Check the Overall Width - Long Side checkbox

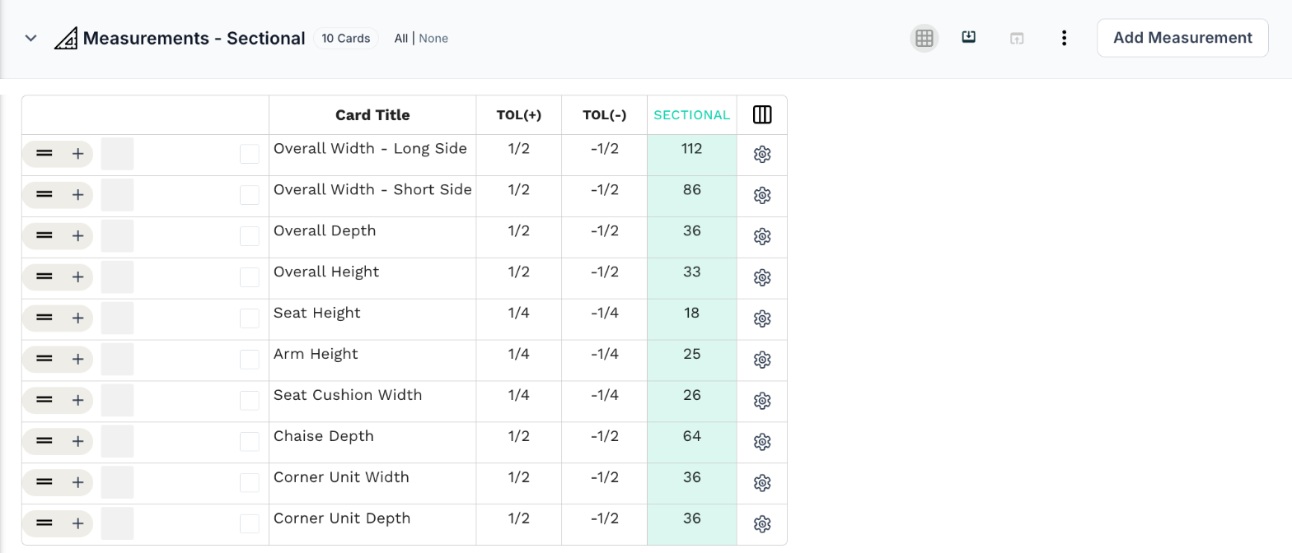tap(250, 154)
